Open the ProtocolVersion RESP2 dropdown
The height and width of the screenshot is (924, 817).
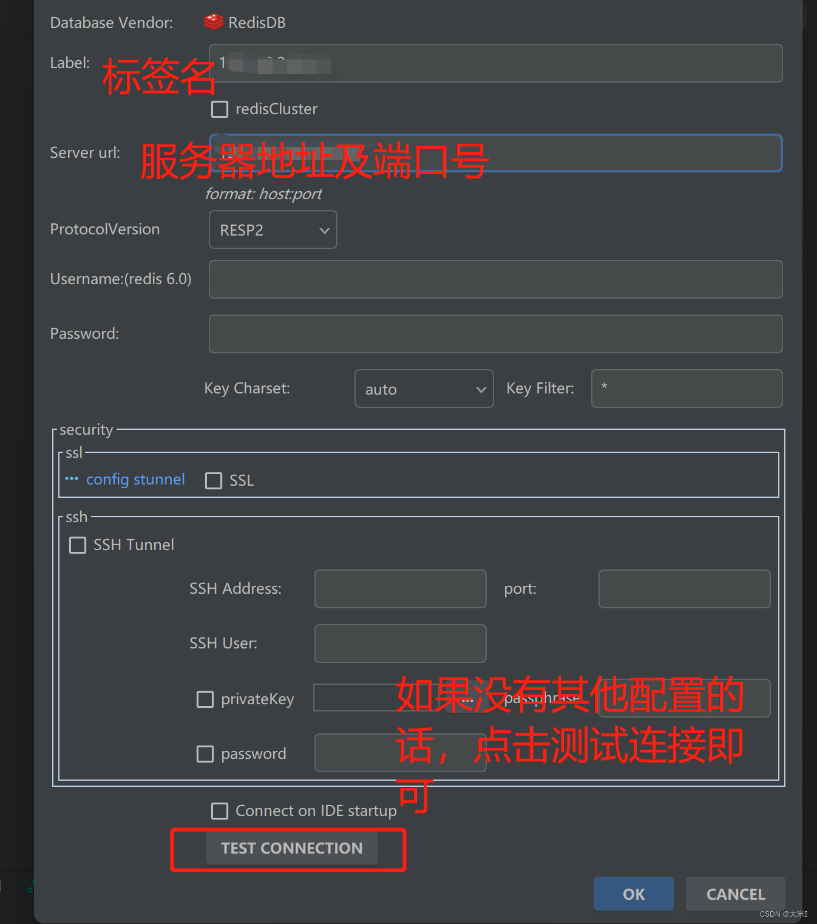coord(273,229)
